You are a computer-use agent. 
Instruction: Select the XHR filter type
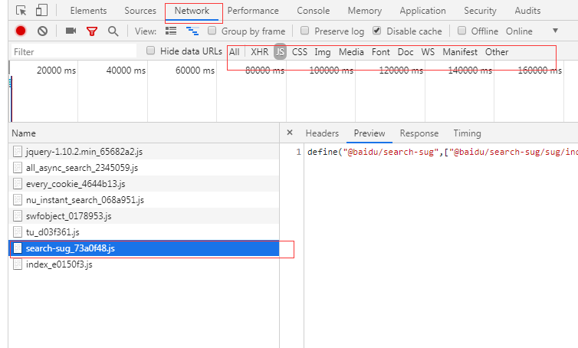260,52
